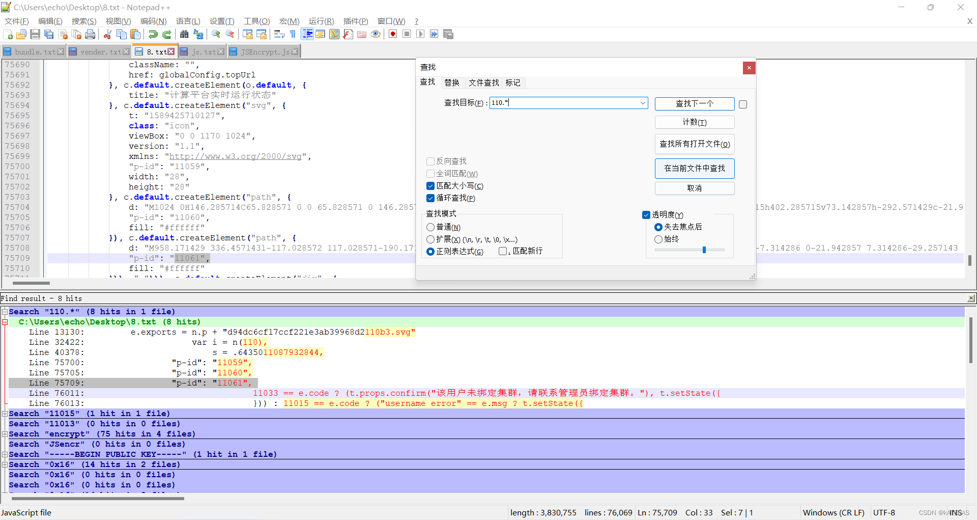Click 查找所有打开文件 button
This screenshot has height=520, width=977.
click(695, 144)
